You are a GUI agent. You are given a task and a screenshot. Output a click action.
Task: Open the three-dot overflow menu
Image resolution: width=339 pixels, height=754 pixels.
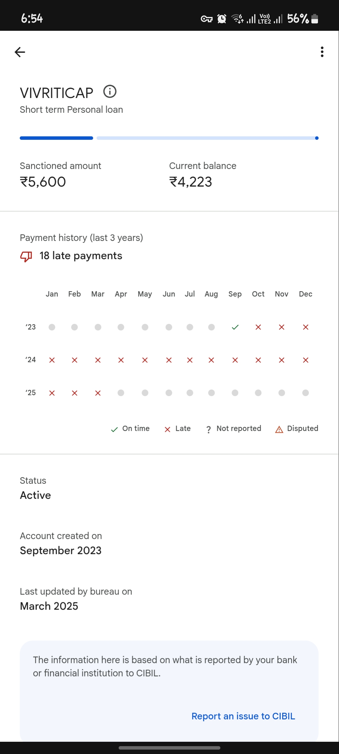(x=322, y=52)
